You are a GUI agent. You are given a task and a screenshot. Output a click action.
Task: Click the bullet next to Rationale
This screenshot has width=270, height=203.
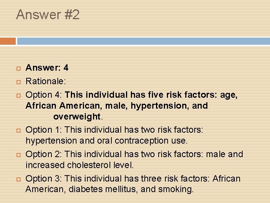(x=19, y=82)
